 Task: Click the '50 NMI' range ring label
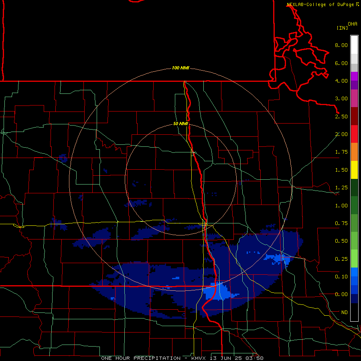(x=181, y=124)
